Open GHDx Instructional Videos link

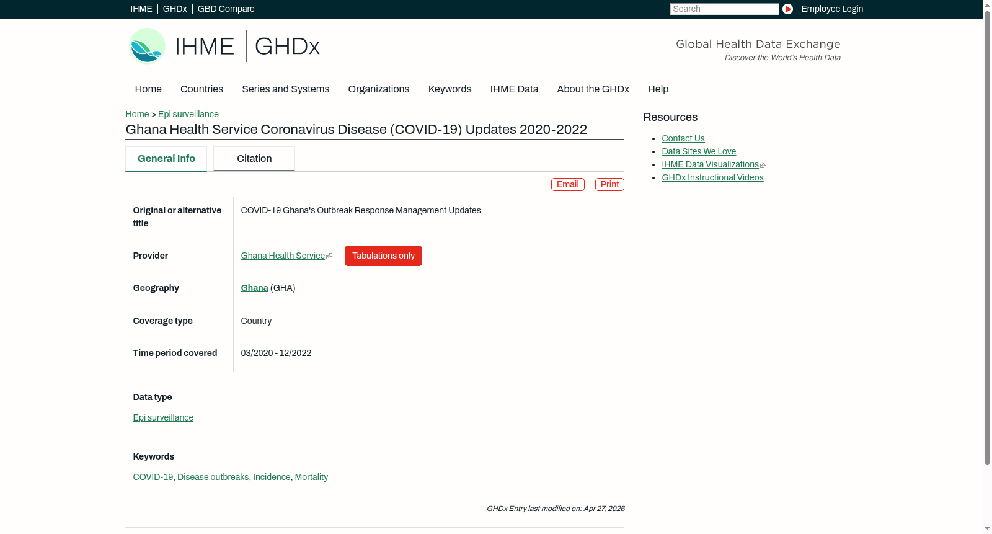(x=712, y=177)
